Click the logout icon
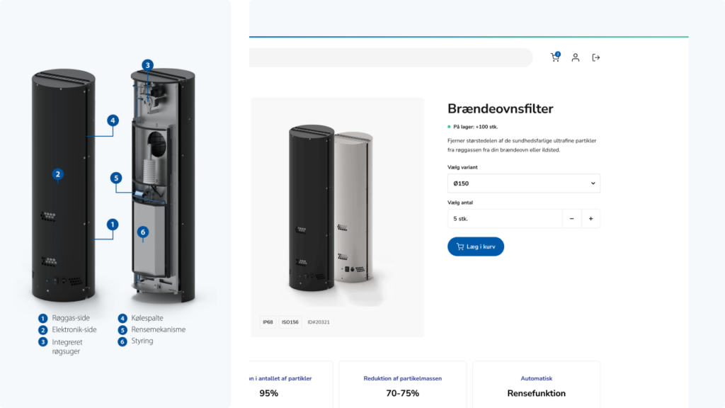This screenshot has height=408, width=725. click(595, 57)
